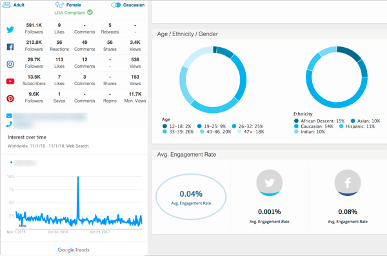Click the YouTube play icon in the stats table
387x256 pixels.
pos(10,81)
